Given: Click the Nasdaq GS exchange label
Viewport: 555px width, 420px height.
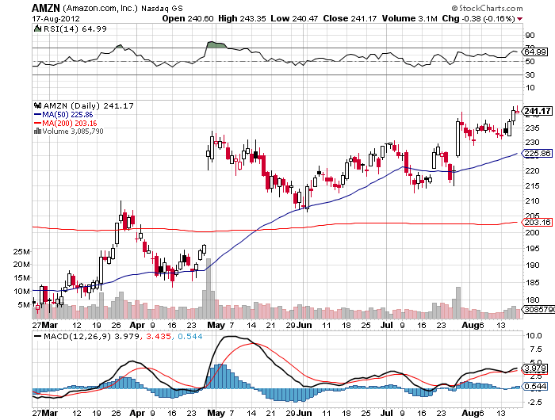Looking at the screenshot, I should click(x=162, y=9).
